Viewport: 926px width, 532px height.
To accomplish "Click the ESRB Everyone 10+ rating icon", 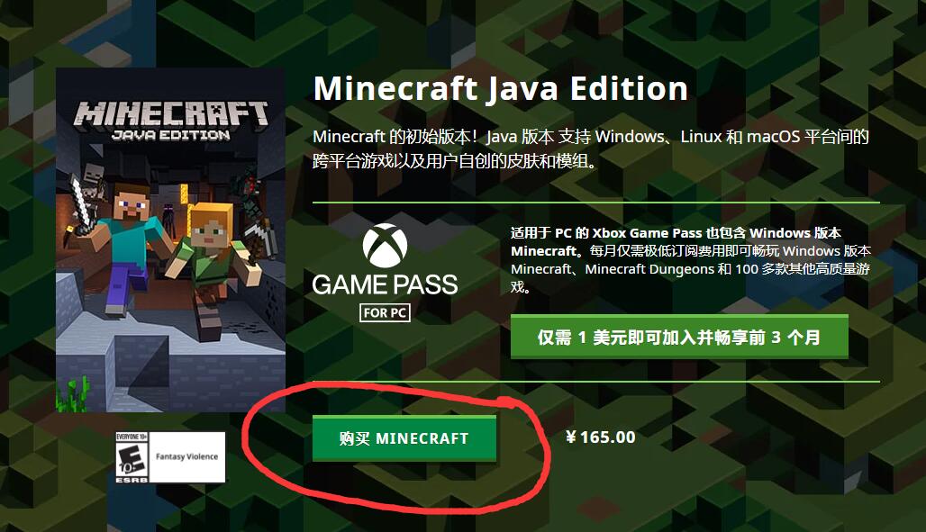I will (132, 457).
